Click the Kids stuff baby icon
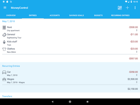Screen dimensions: 140x105 point(4,42)
